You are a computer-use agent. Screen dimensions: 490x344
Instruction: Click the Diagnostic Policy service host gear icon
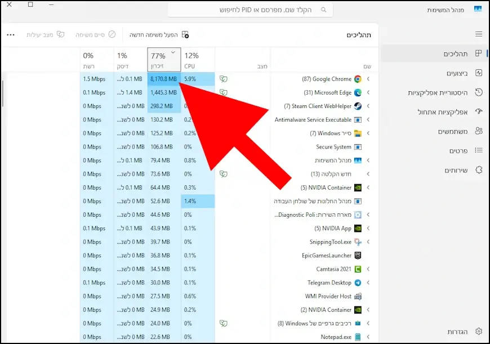[358, 215]
